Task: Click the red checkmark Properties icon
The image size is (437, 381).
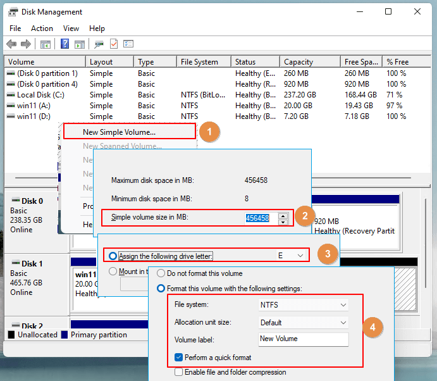Action: pyautogui.click(x=114, y=44)
